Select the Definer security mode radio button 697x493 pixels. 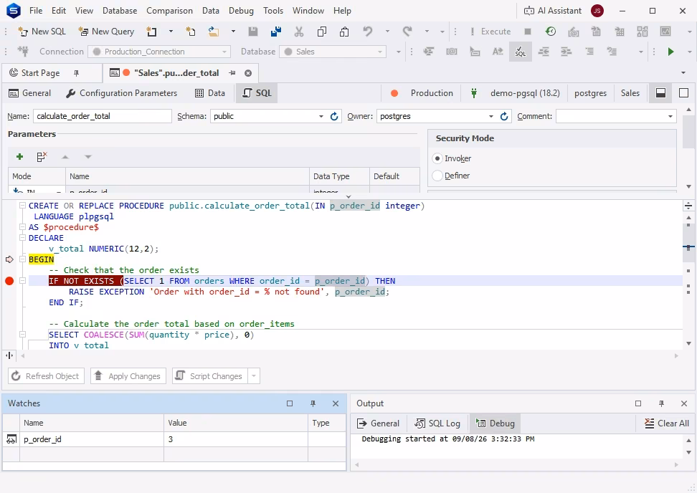pos(437,176)
